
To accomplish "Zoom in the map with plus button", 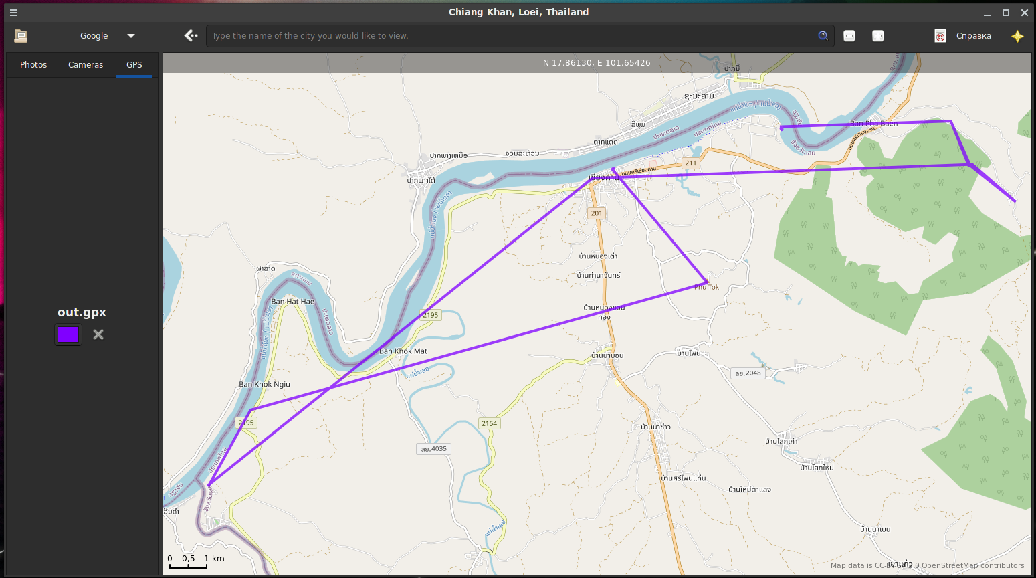I will tap(878, 36).
